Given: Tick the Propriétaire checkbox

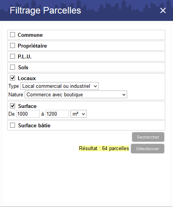Looking at the screenshot, I should pos(12,46).
